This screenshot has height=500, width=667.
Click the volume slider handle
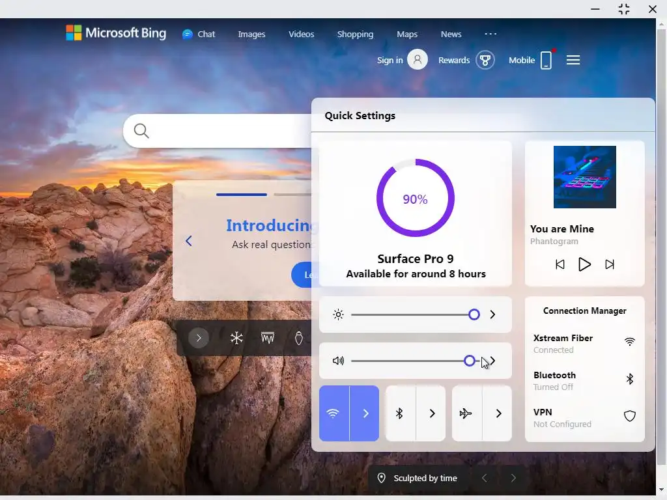(x=469, y=361)
